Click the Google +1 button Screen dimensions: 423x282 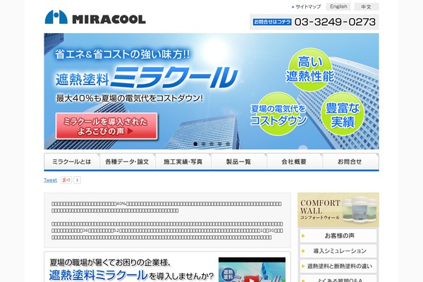click(66, 180)
